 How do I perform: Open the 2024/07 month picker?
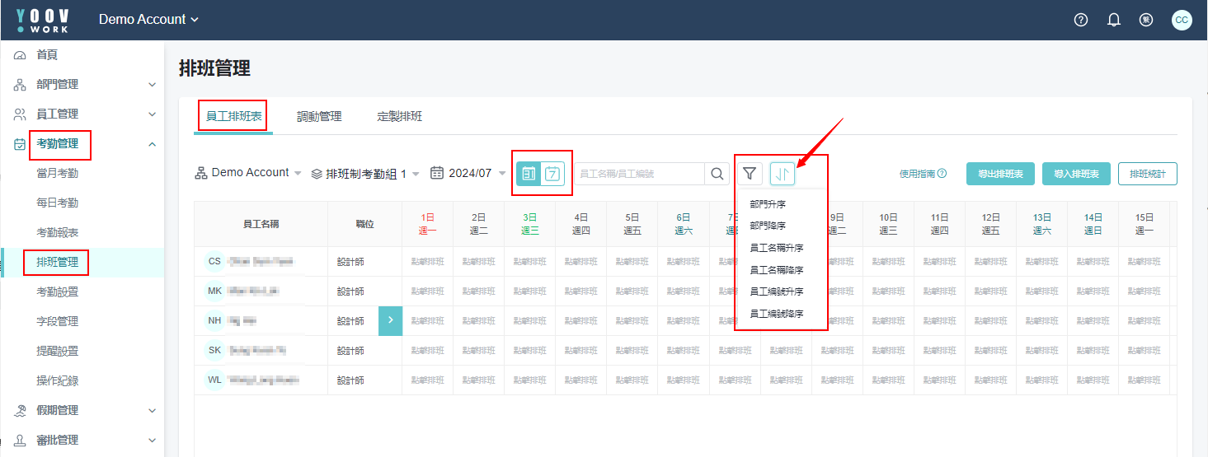point(468,174)
